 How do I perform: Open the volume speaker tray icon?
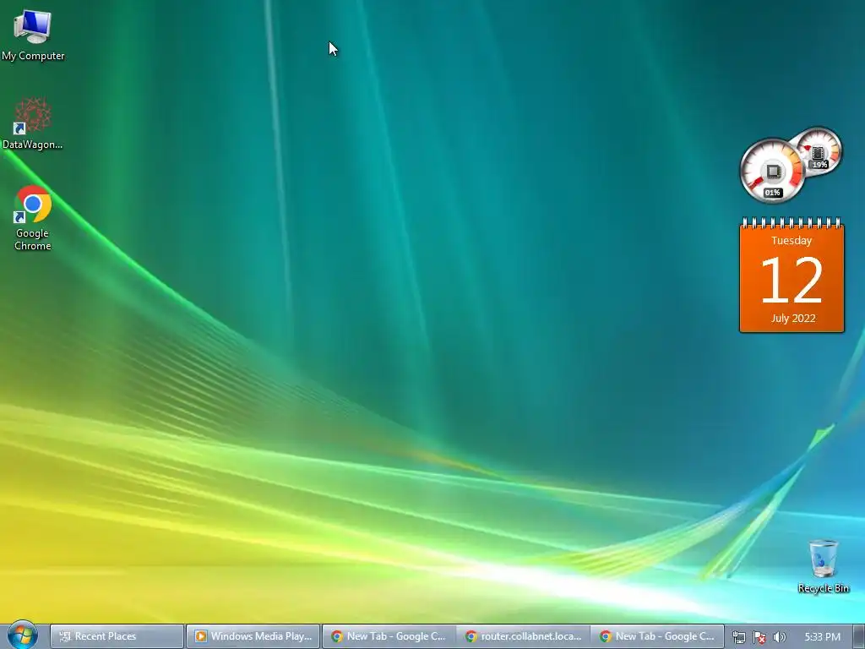779,637
